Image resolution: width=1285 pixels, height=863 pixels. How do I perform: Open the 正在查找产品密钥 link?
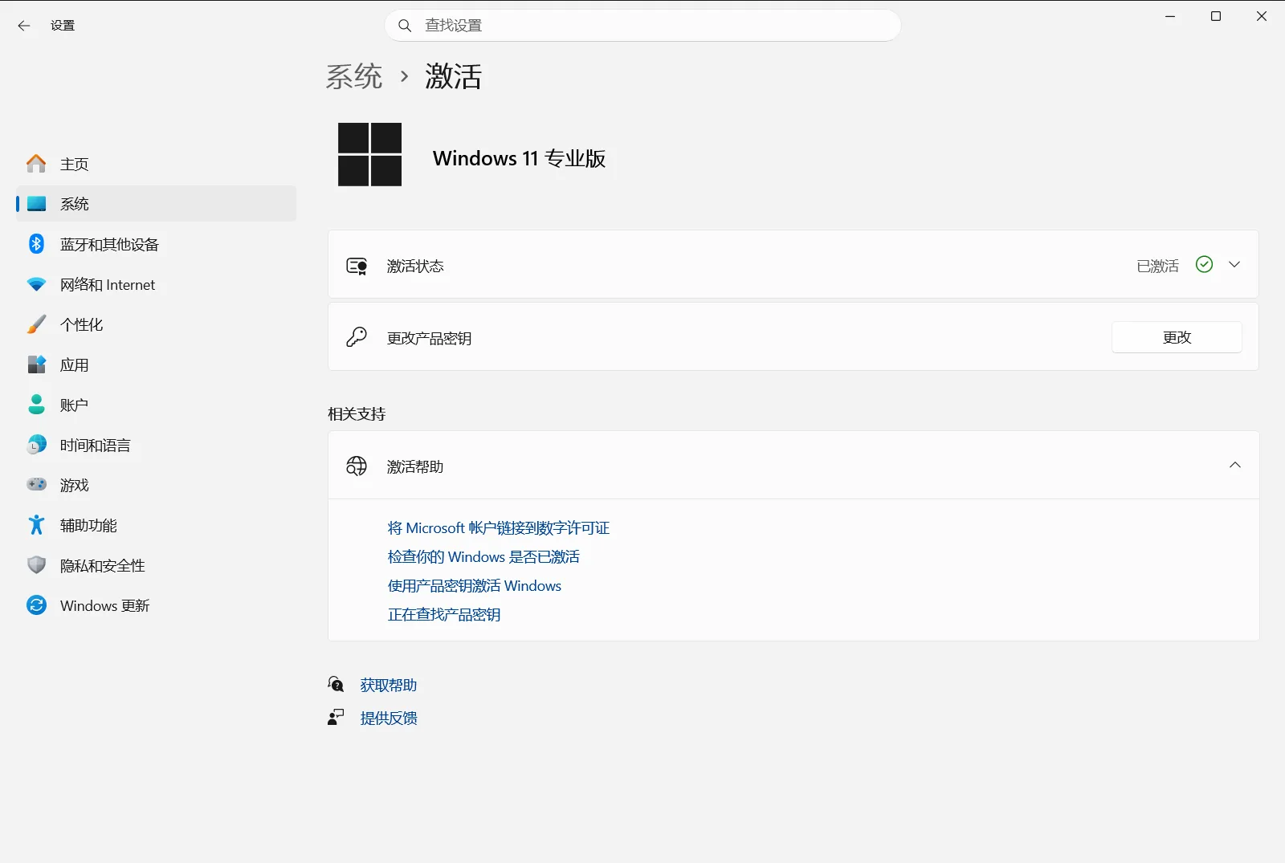click(444, 614)
